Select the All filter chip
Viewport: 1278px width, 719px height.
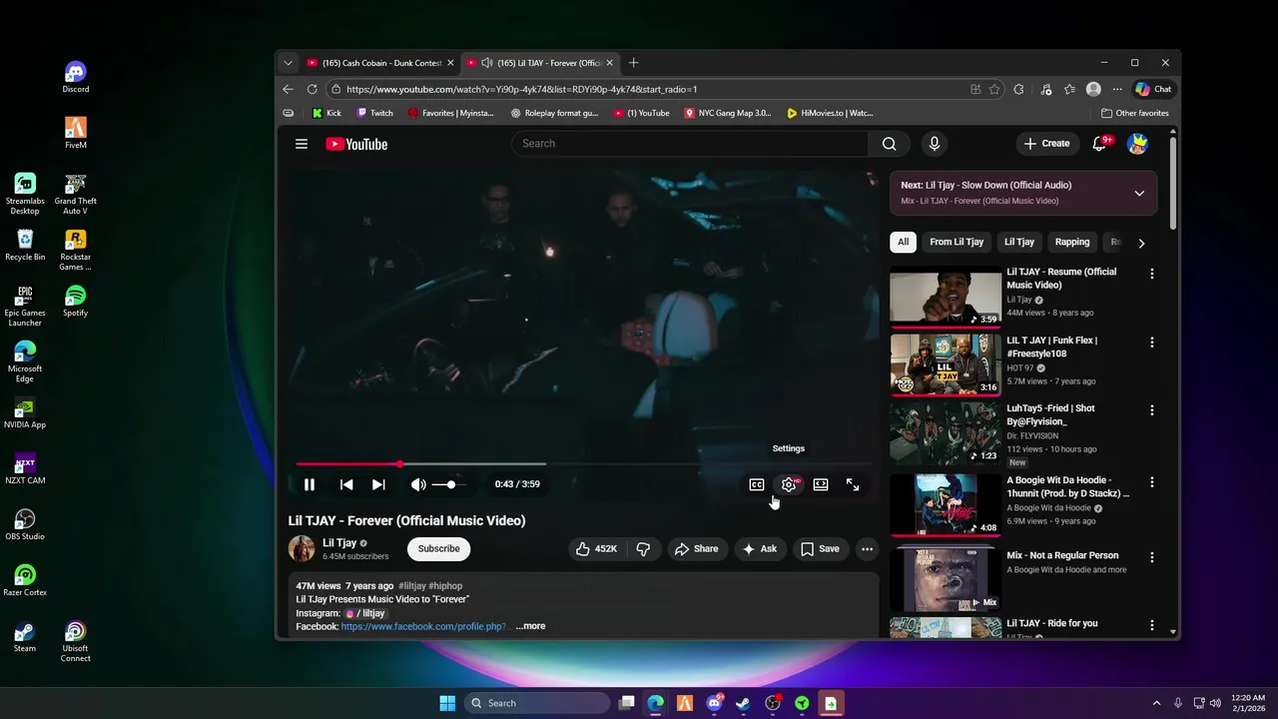click(903, 242)
